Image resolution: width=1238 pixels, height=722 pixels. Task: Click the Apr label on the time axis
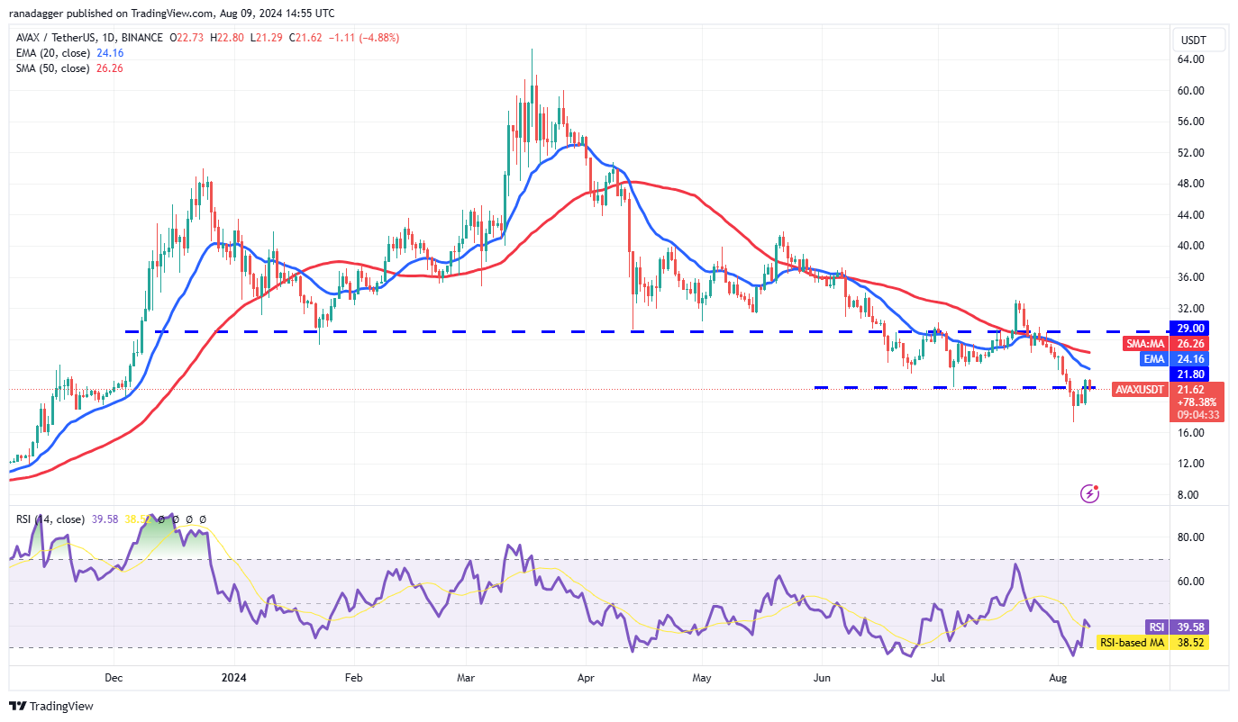[586, 676]
